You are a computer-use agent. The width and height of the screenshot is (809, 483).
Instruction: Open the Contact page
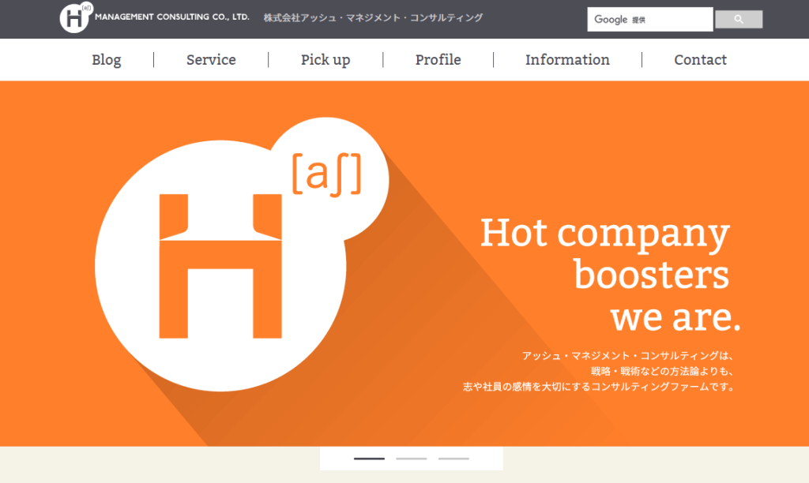tap(700, 60)
